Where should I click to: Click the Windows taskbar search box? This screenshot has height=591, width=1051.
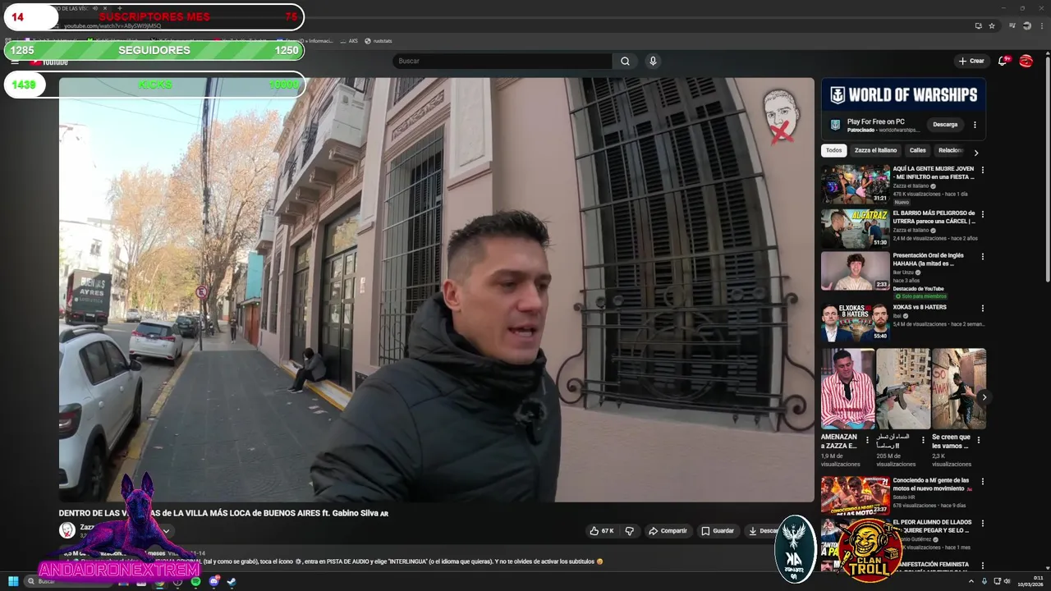pos(70,581)
